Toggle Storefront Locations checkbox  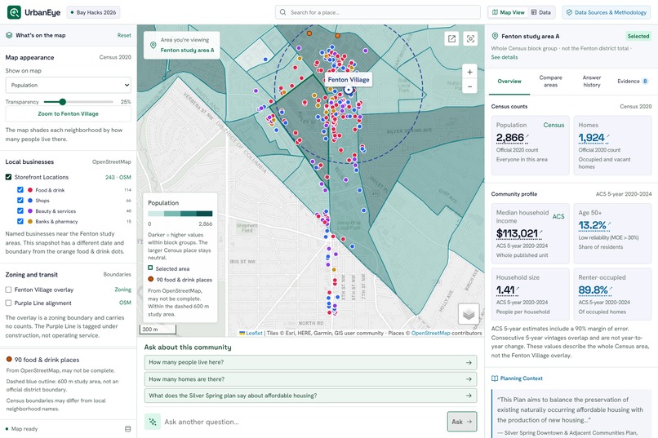tap(8, 177)
